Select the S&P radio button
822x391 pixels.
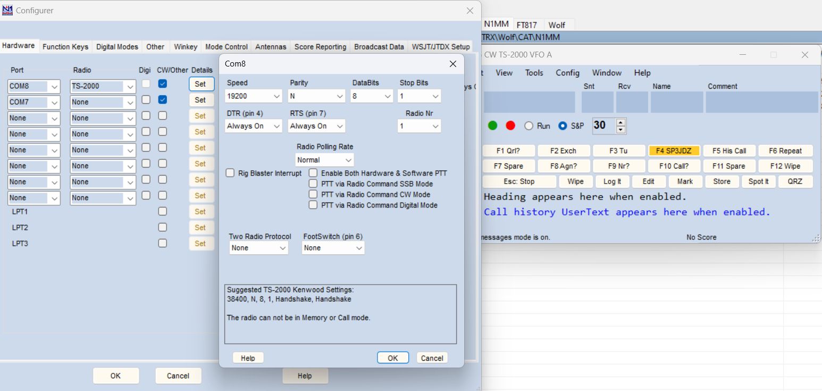(x=563, y=126)
